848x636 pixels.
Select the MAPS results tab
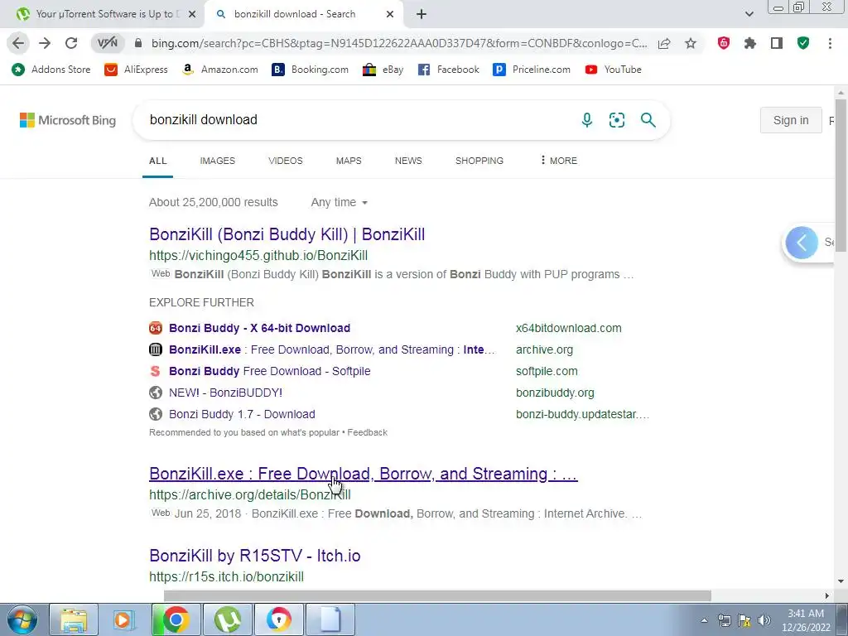point(349,161)
